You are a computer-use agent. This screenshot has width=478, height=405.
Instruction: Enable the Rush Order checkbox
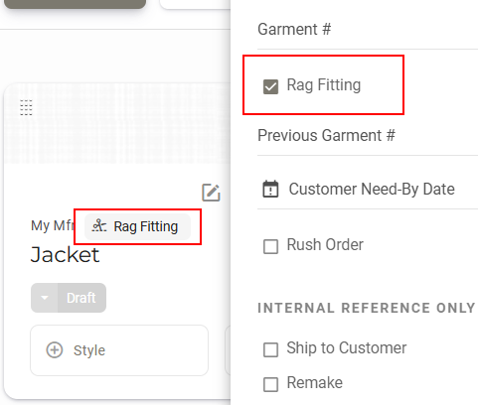click(x=270, y=246)
